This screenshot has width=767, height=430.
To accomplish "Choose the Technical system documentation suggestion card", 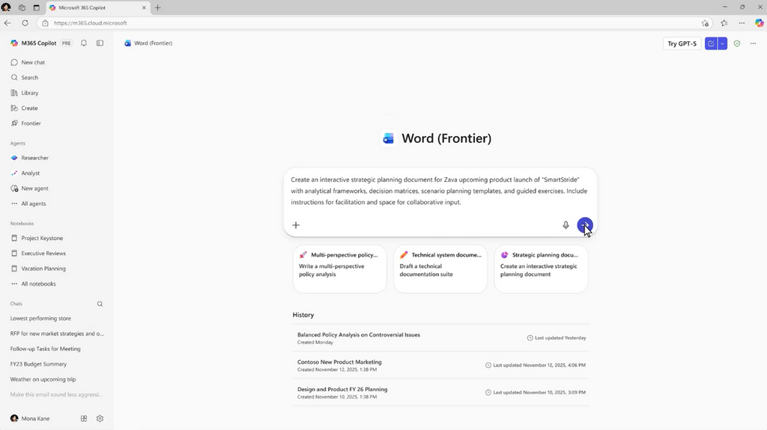I will [440, 268].
